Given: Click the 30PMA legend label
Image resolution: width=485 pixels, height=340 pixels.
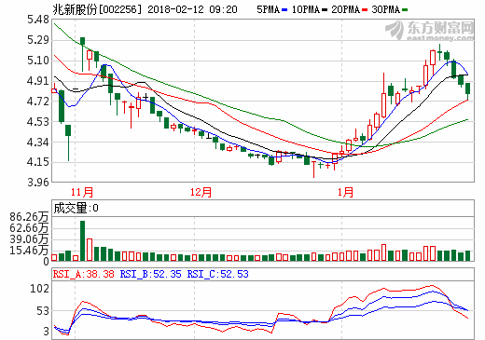Looking at the screenshot, I should (386, 9).
